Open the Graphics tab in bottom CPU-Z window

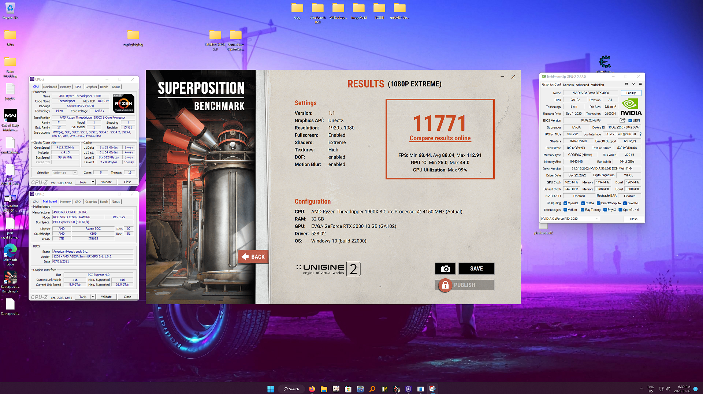click(91, 202)
